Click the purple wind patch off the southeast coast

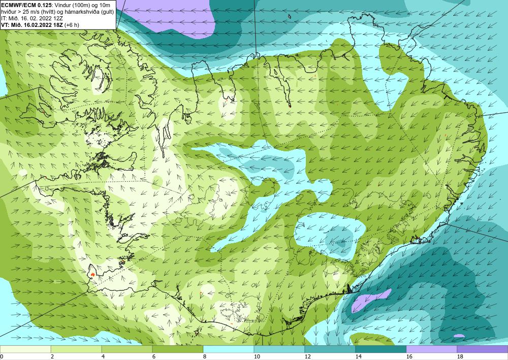coord(370,301)
